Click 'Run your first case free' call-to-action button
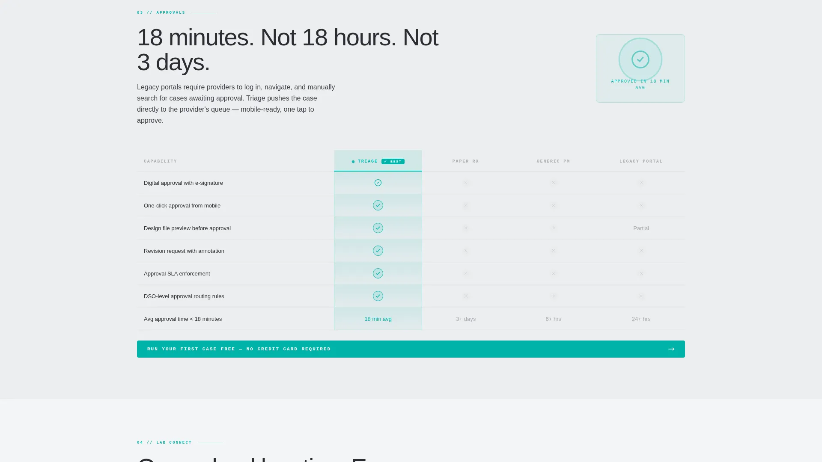 pyautogui.click(x=411, y=349)
